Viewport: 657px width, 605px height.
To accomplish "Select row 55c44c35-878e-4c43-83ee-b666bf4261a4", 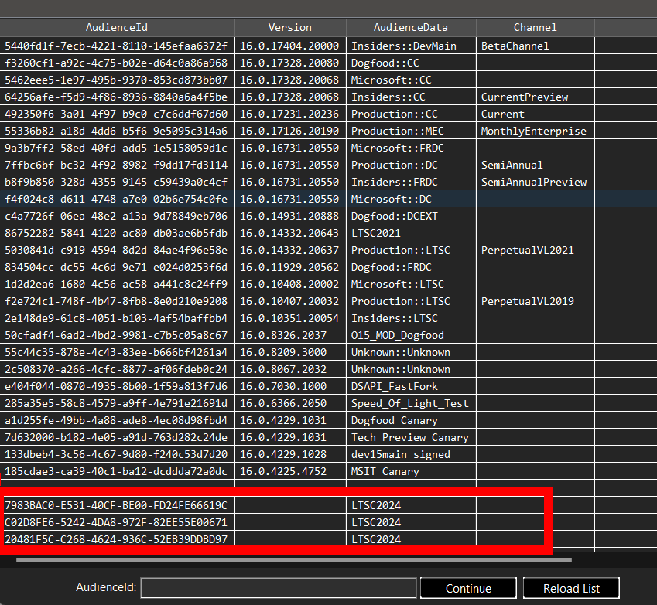I will tap(328, 352).
